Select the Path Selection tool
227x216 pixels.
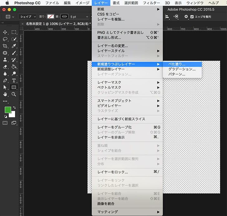coord(5,87)
